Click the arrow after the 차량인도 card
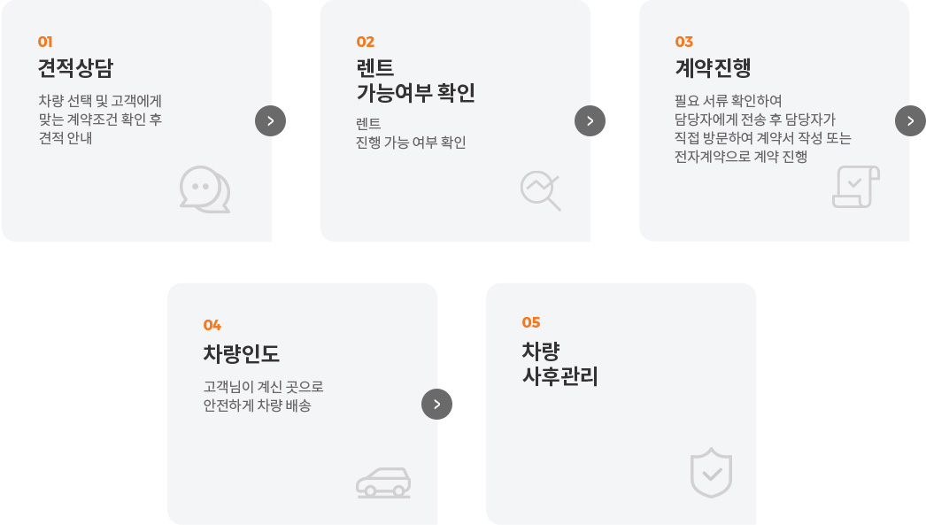Viewport: 926px width, 525px height. (437, 405)
